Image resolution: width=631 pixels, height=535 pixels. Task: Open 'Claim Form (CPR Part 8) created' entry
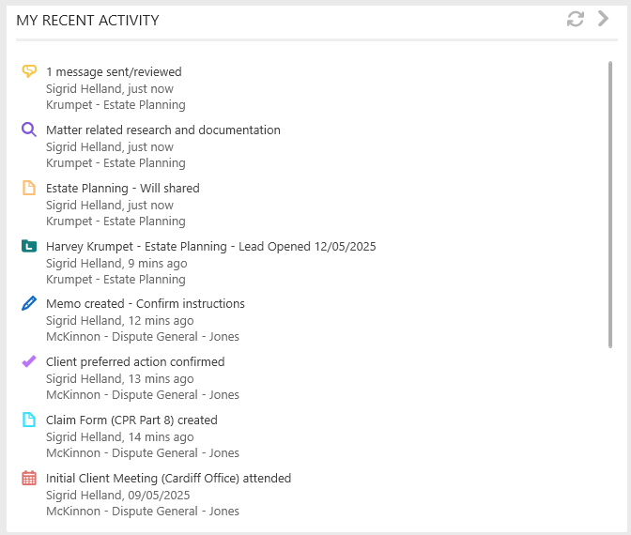131,420
